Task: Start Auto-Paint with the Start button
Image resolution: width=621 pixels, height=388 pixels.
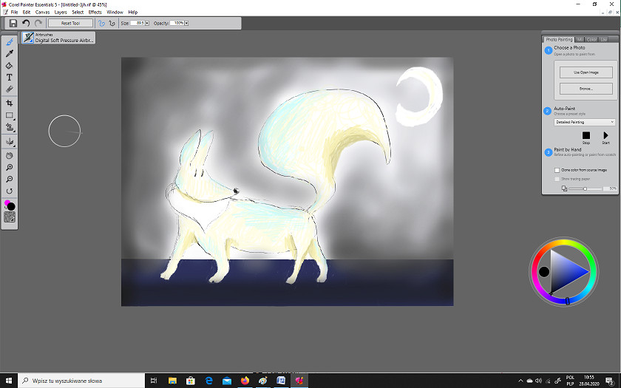Action: 605,135
